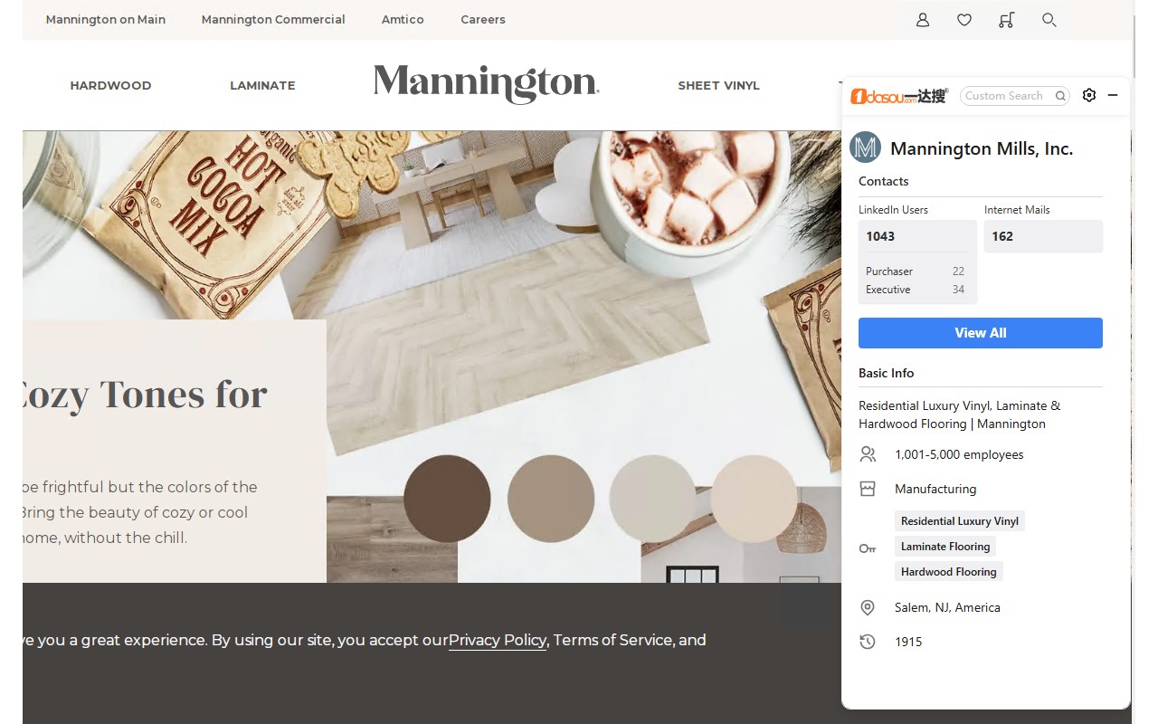
Task: Open the Dasou extension settings gear
Action: [1089, 95]
